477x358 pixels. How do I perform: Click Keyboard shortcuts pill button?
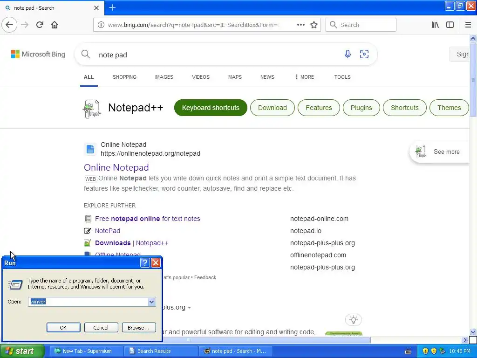[x=211, y=108]
